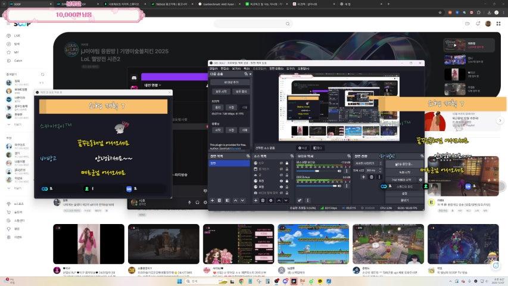508x286 pixels.
Task: Open source properties gear in sources toolbar
Action: pyautogui.click(x=271, y=200)
